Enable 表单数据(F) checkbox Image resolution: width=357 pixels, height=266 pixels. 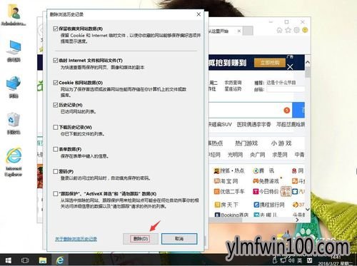[x=56, y=149]
